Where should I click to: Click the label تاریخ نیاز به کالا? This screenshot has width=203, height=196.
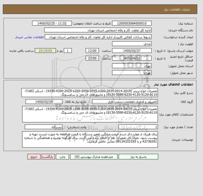(76, 102)
